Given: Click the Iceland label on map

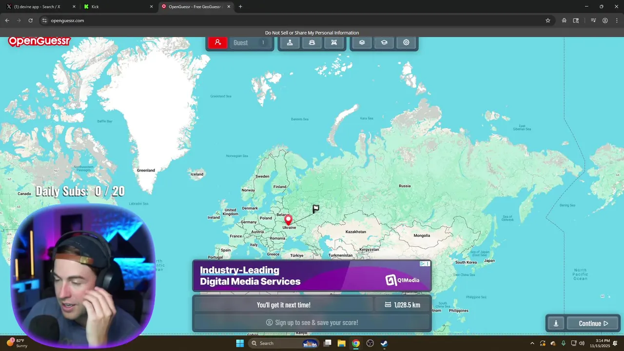Looking at the screenshot, I should point(197,174).
